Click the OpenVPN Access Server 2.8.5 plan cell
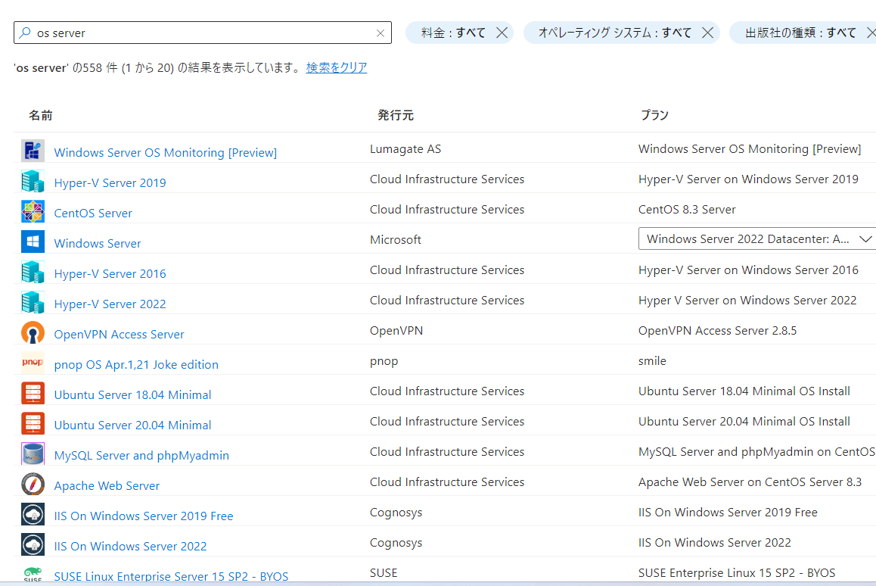This screenshot has height=586, width=876. pyautogui.click(x=717, y=330)
